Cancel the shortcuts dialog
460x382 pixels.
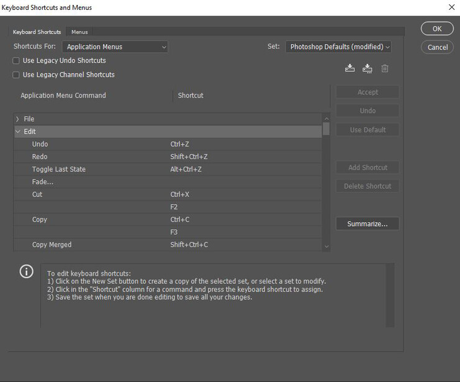[437, 47]
